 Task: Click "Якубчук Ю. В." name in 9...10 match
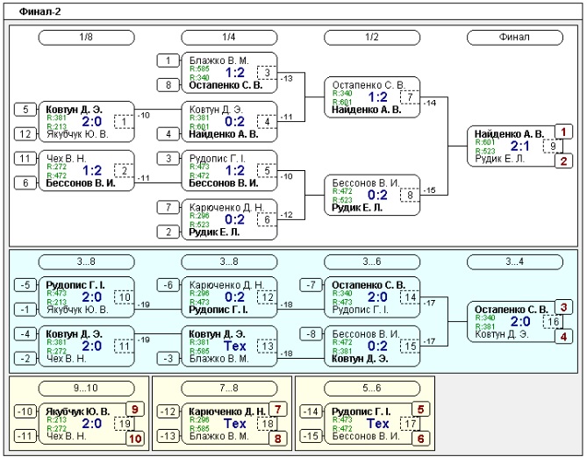point(77,411)
